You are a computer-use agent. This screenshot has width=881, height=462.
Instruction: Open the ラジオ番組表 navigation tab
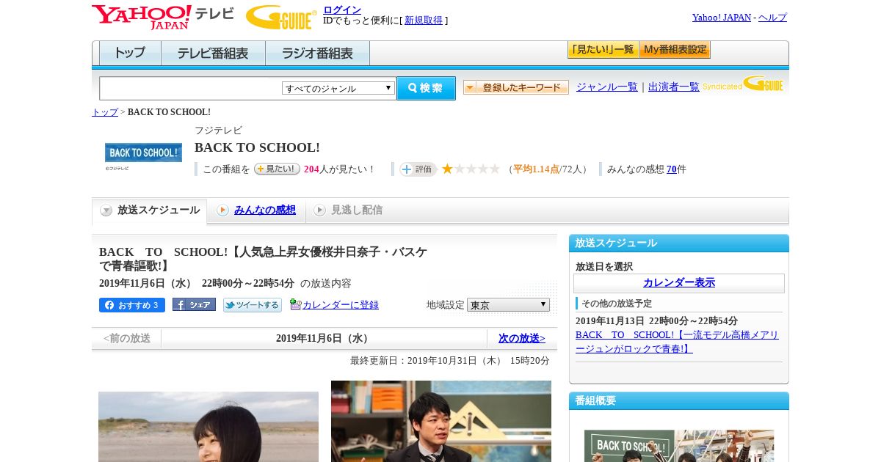coord(317,54)
